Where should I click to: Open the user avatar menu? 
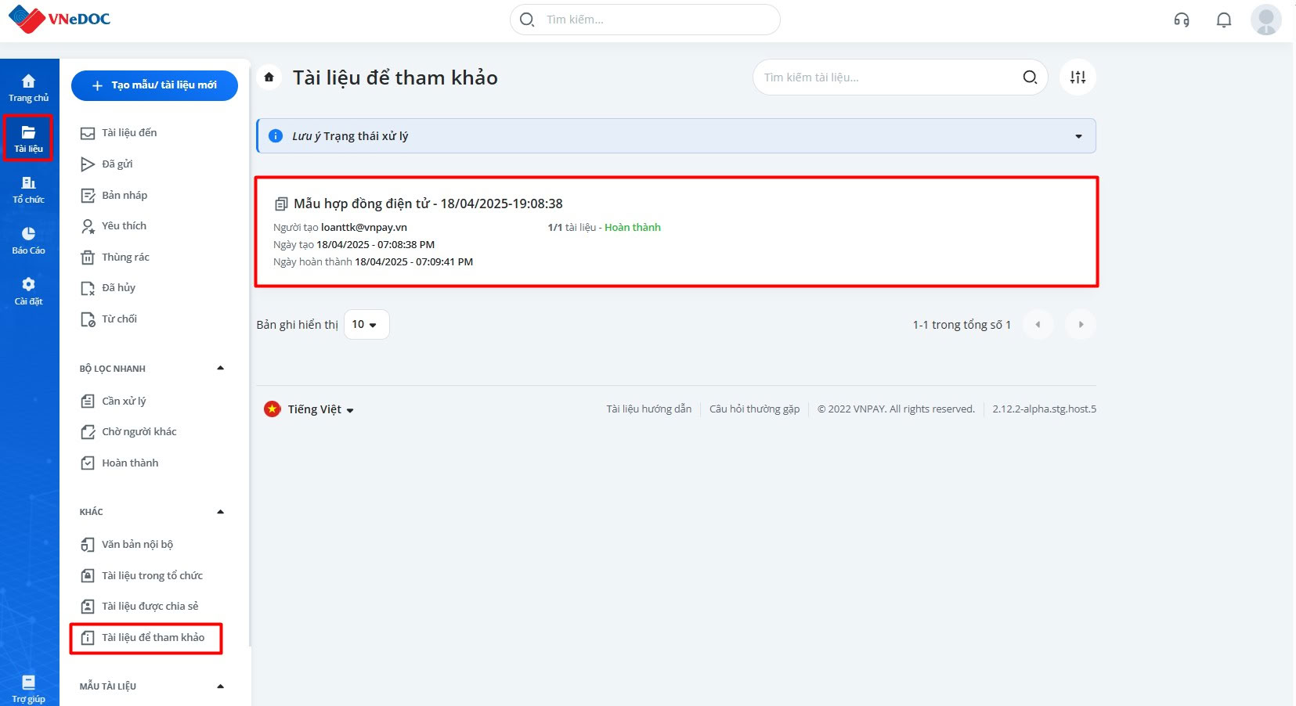tap(1265, 20)
